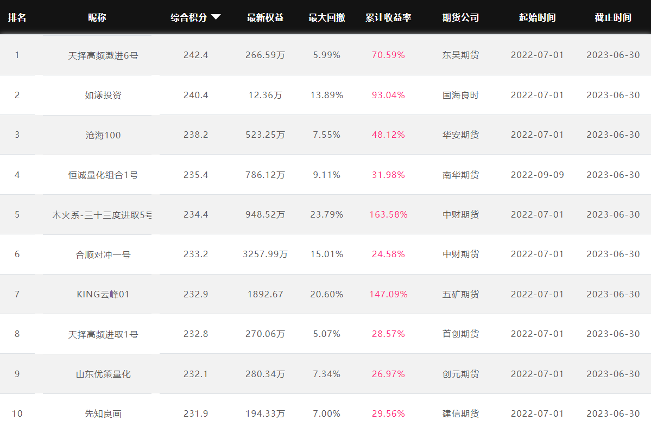This screenshot has width=651, height=433.
Task: Open the 木火系-三十三度进取5号 account
Action: click(102, 215)
